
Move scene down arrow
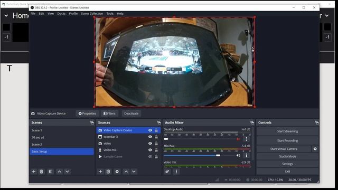click(67, 172)
